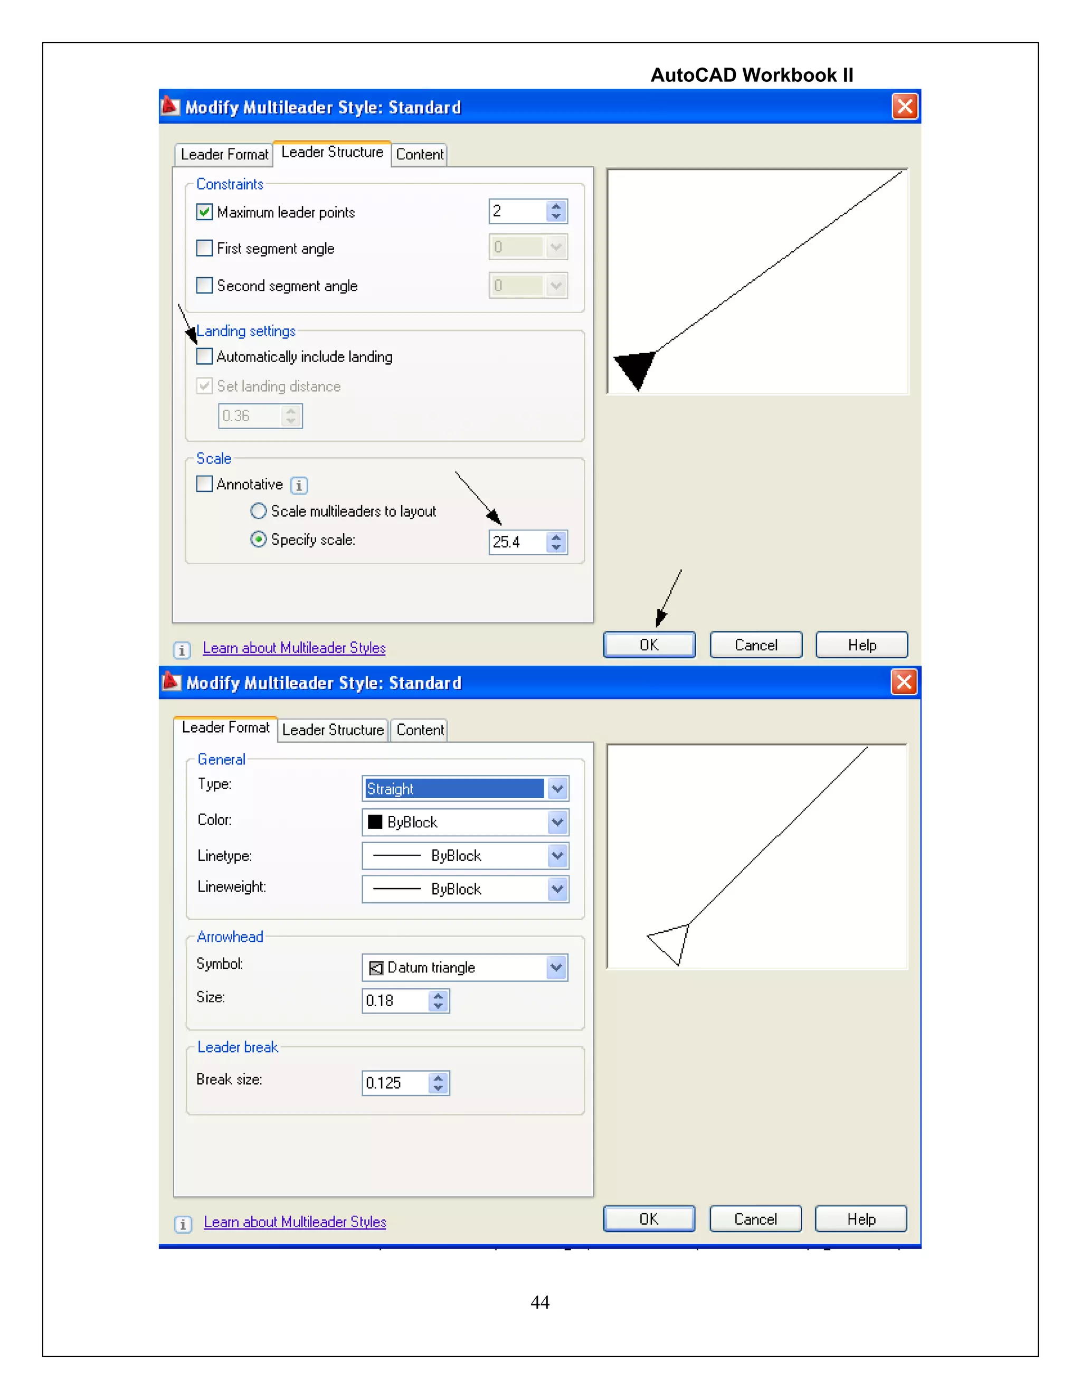Click the Maximum leader points spinner arrows
The image size is (1081, 1399).
click(556, 211)
